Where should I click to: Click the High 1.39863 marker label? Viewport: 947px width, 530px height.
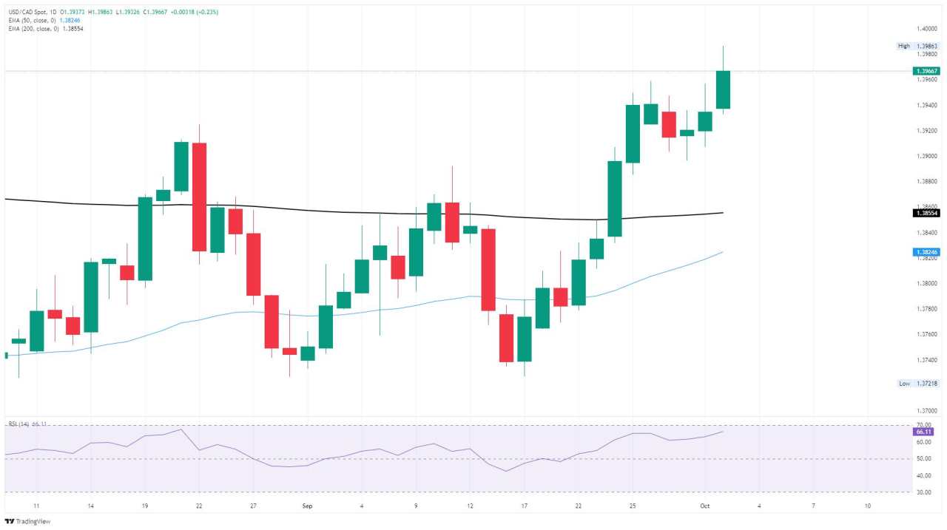(917, 46)
